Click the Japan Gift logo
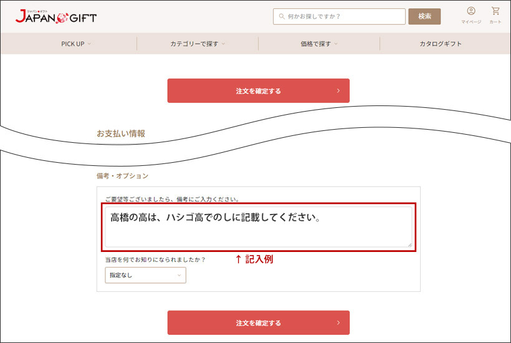511x343 pixels. coord(56,17)
